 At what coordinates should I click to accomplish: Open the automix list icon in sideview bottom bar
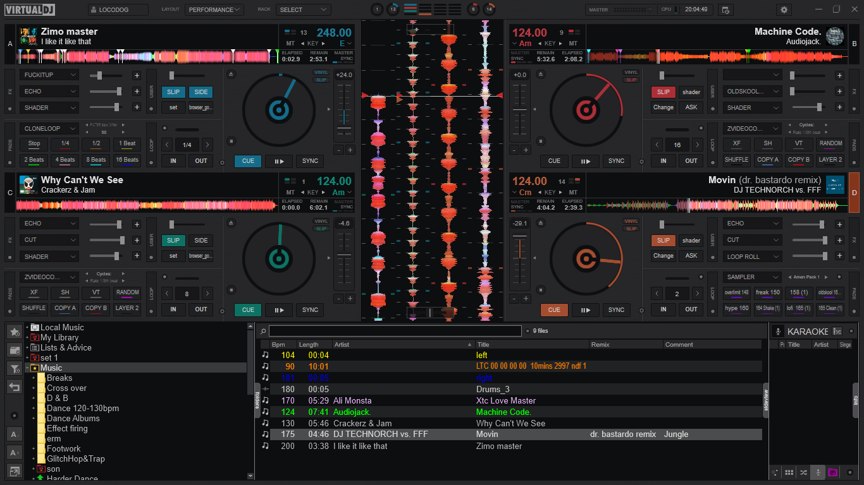(775, 472)
